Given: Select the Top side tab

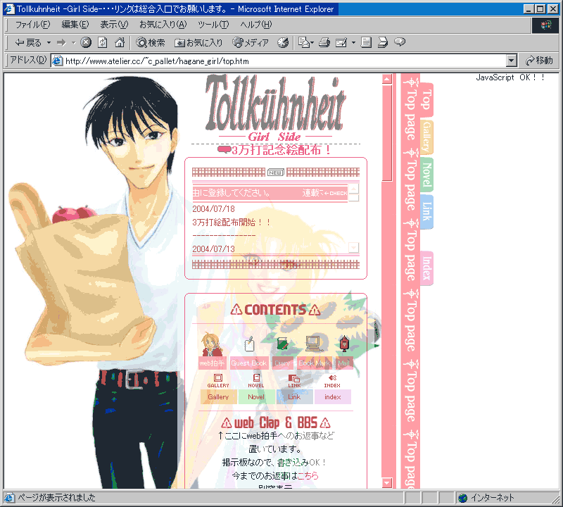Looking at the screenshot, I should pyautogui.click(x=426, y=99).
